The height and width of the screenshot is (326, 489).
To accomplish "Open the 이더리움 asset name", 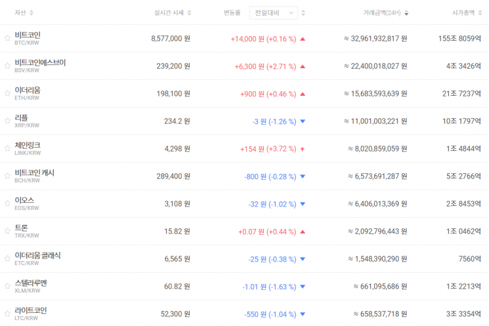I will [x=28, y=90].
